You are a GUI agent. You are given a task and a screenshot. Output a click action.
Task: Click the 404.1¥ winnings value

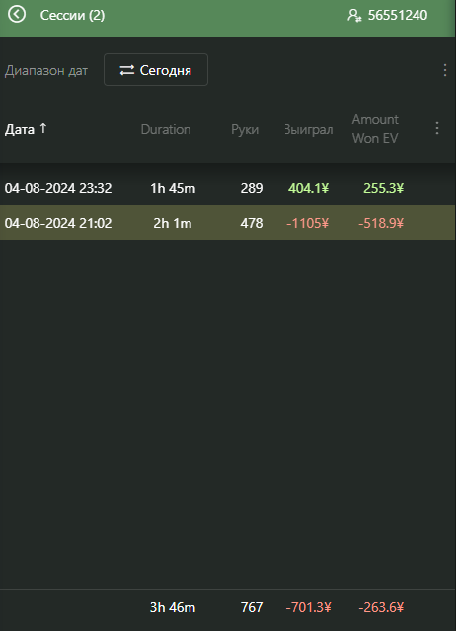tap(308, 188)
